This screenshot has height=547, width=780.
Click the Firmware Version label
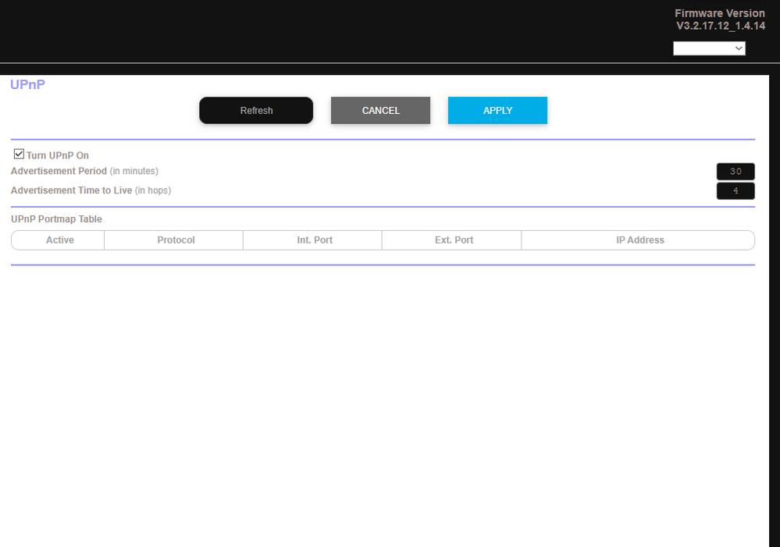[x=720, y=13]
